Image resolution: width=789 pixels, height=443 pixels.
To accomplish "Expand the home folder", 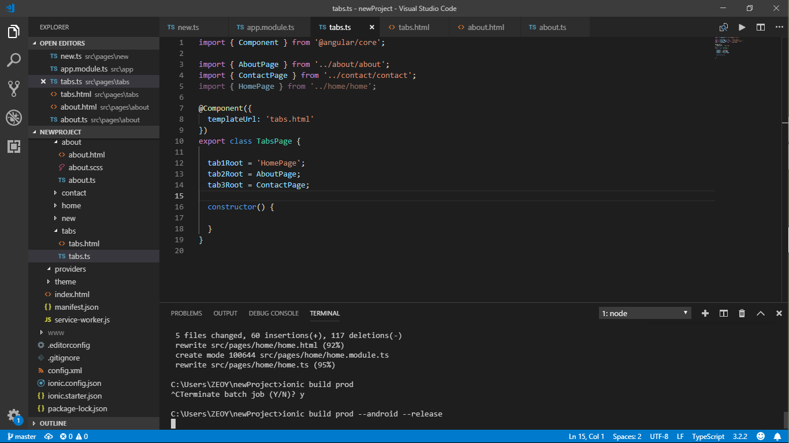I will (71, 206).
